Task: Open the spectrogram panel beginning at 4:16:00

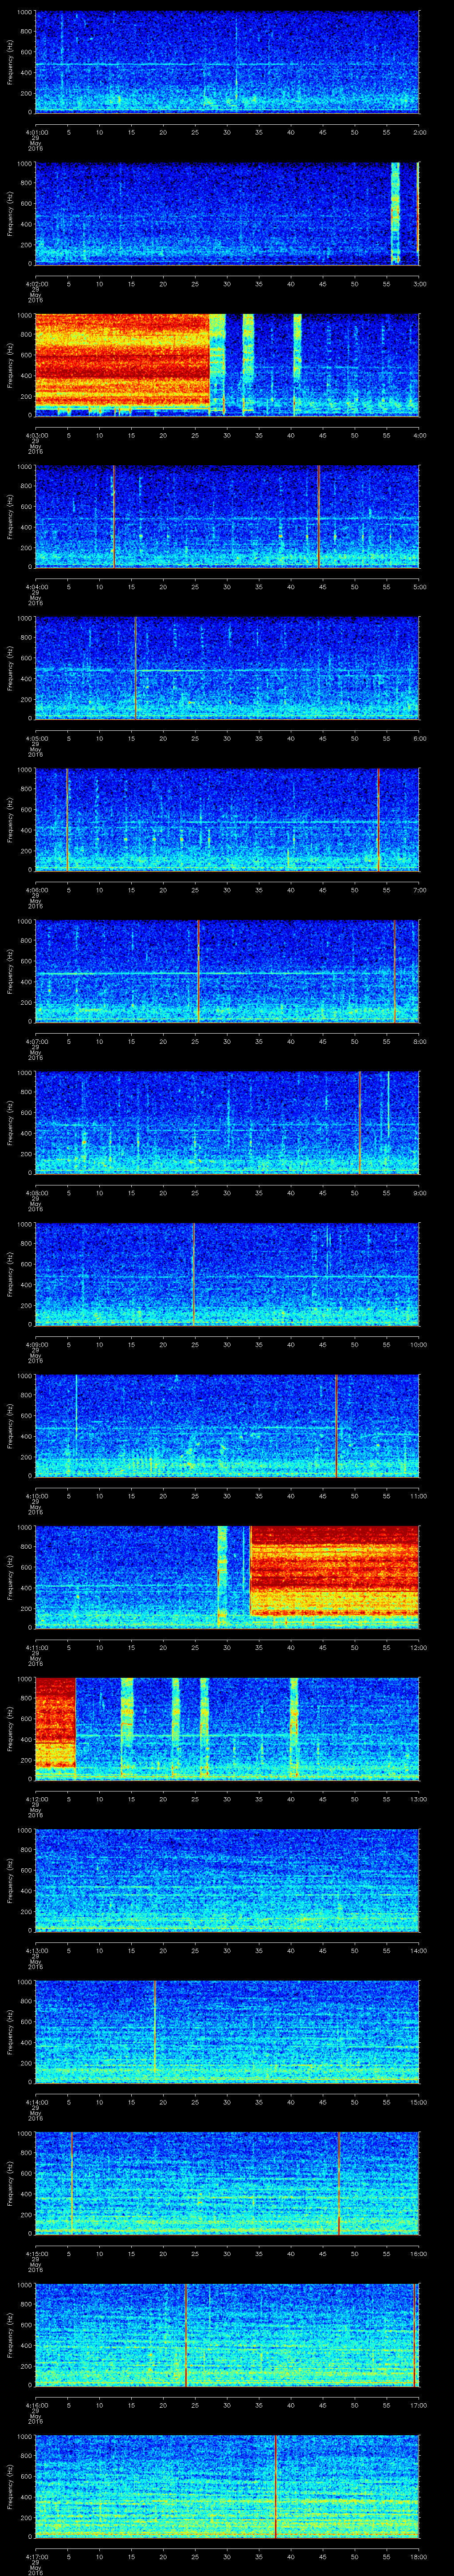Action: [227, 2334]
